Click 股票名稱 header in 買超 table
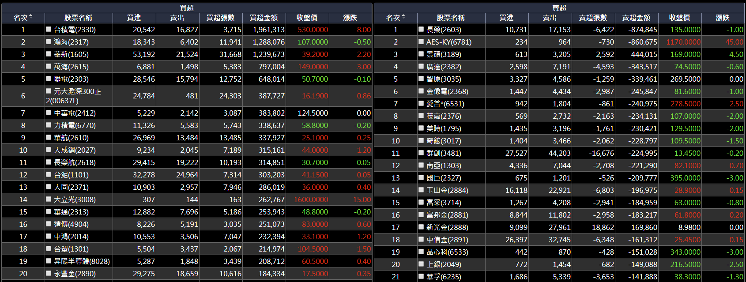 pyautogui.click(x=78, y=18)
